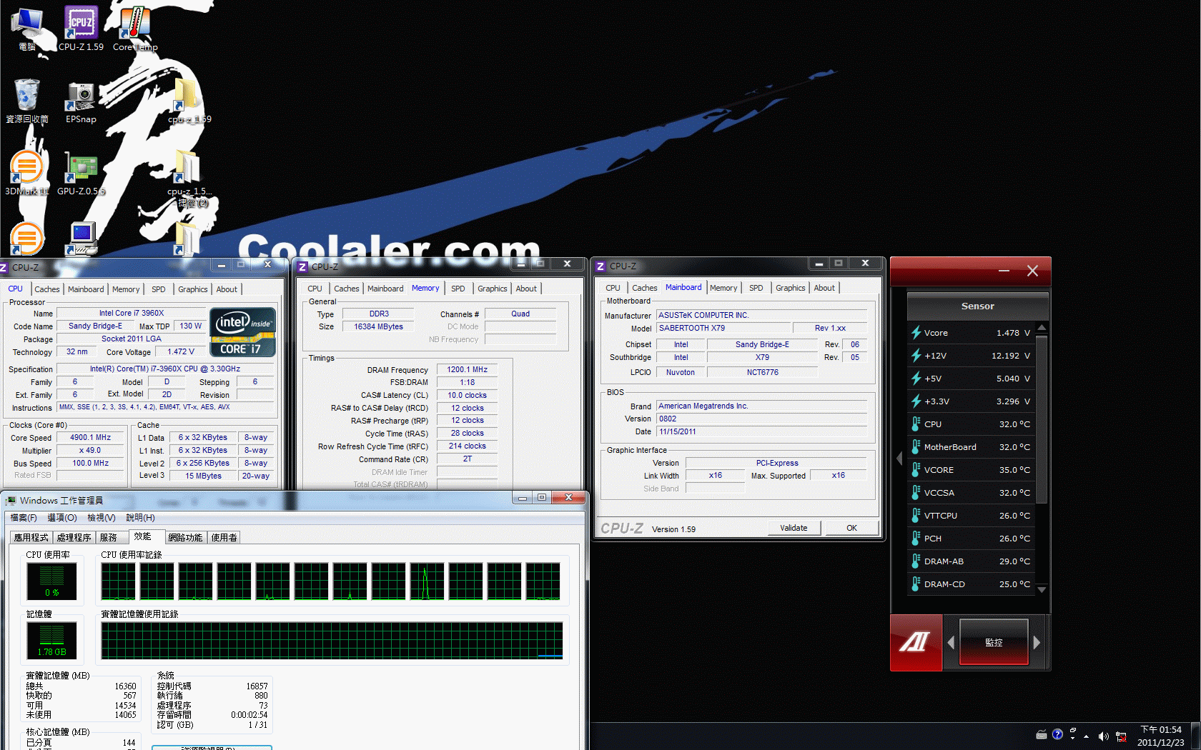Click the OK button in CPU-Z
This screenshot has width=1201, height=750.
[x=851, y=528]
